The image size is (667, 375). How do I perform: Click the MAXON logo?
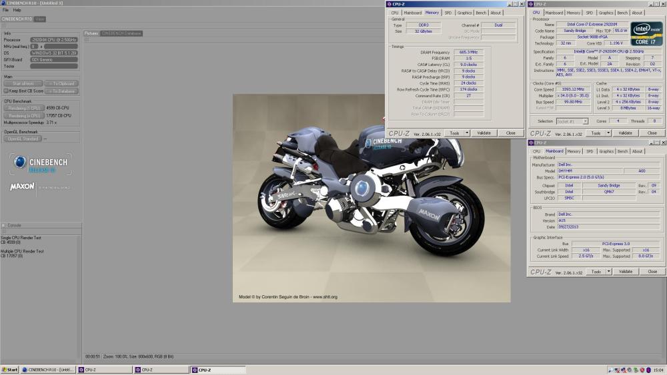[22, 187]
